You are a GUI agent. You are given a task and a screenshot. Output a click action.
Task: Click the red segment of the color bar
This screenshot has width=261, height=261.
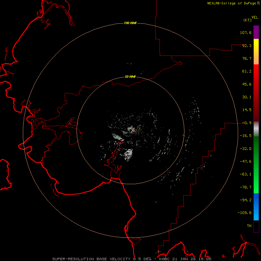(x=256, y=93)
